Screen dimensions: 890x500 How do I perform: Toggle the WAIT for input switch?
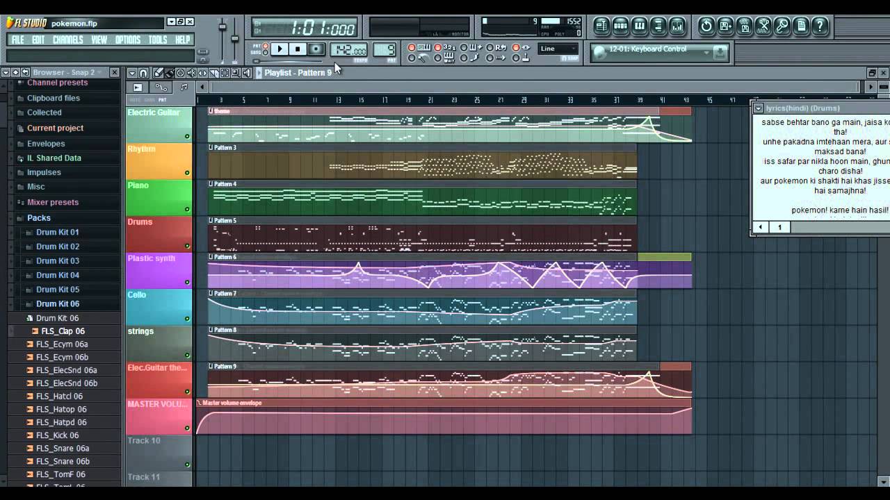click(444, 58)
